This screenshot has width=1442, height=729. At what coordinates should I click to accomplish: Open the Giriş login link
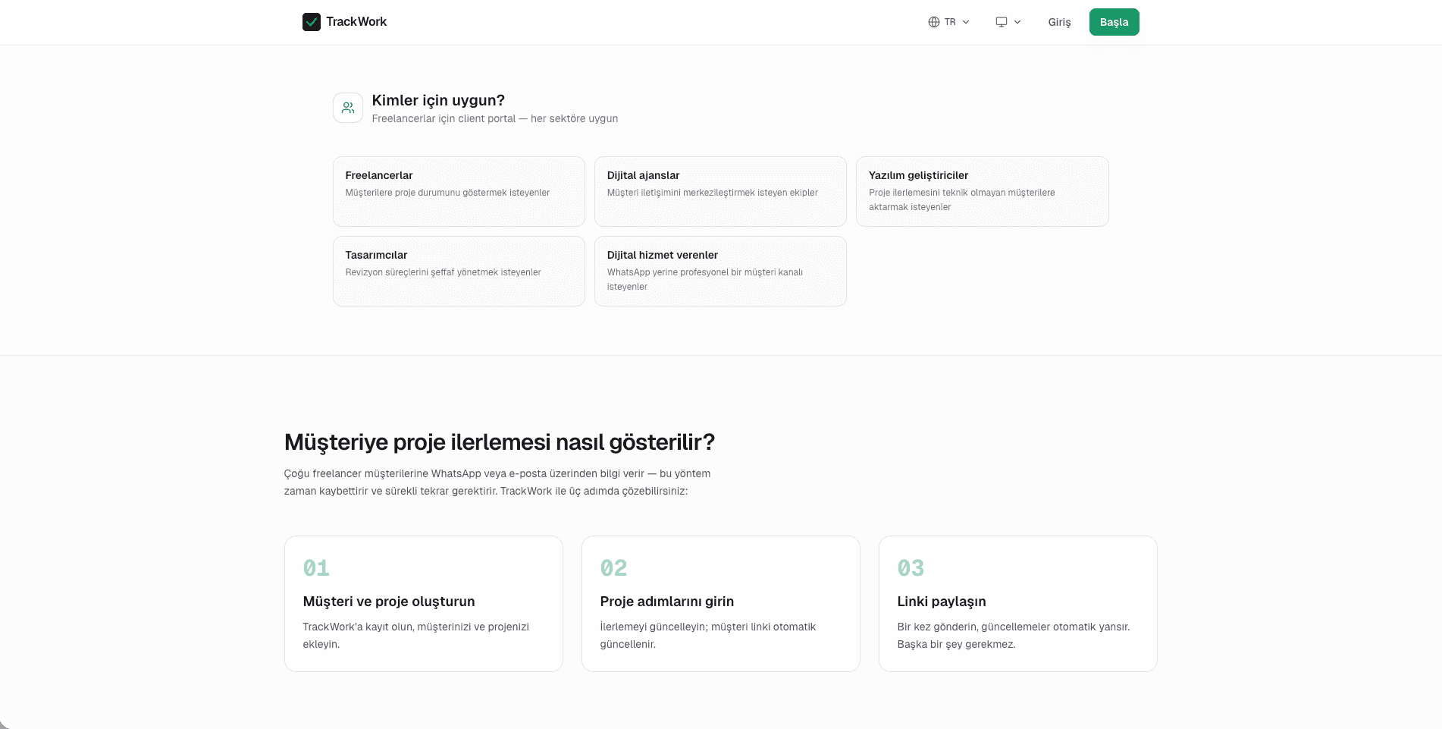[1059, 22]
